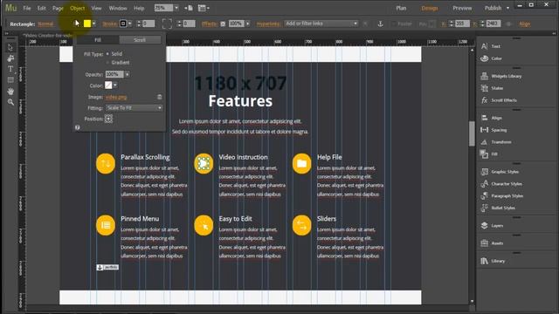Select the Text tool in left toolbar

click(x=10, y=69)
